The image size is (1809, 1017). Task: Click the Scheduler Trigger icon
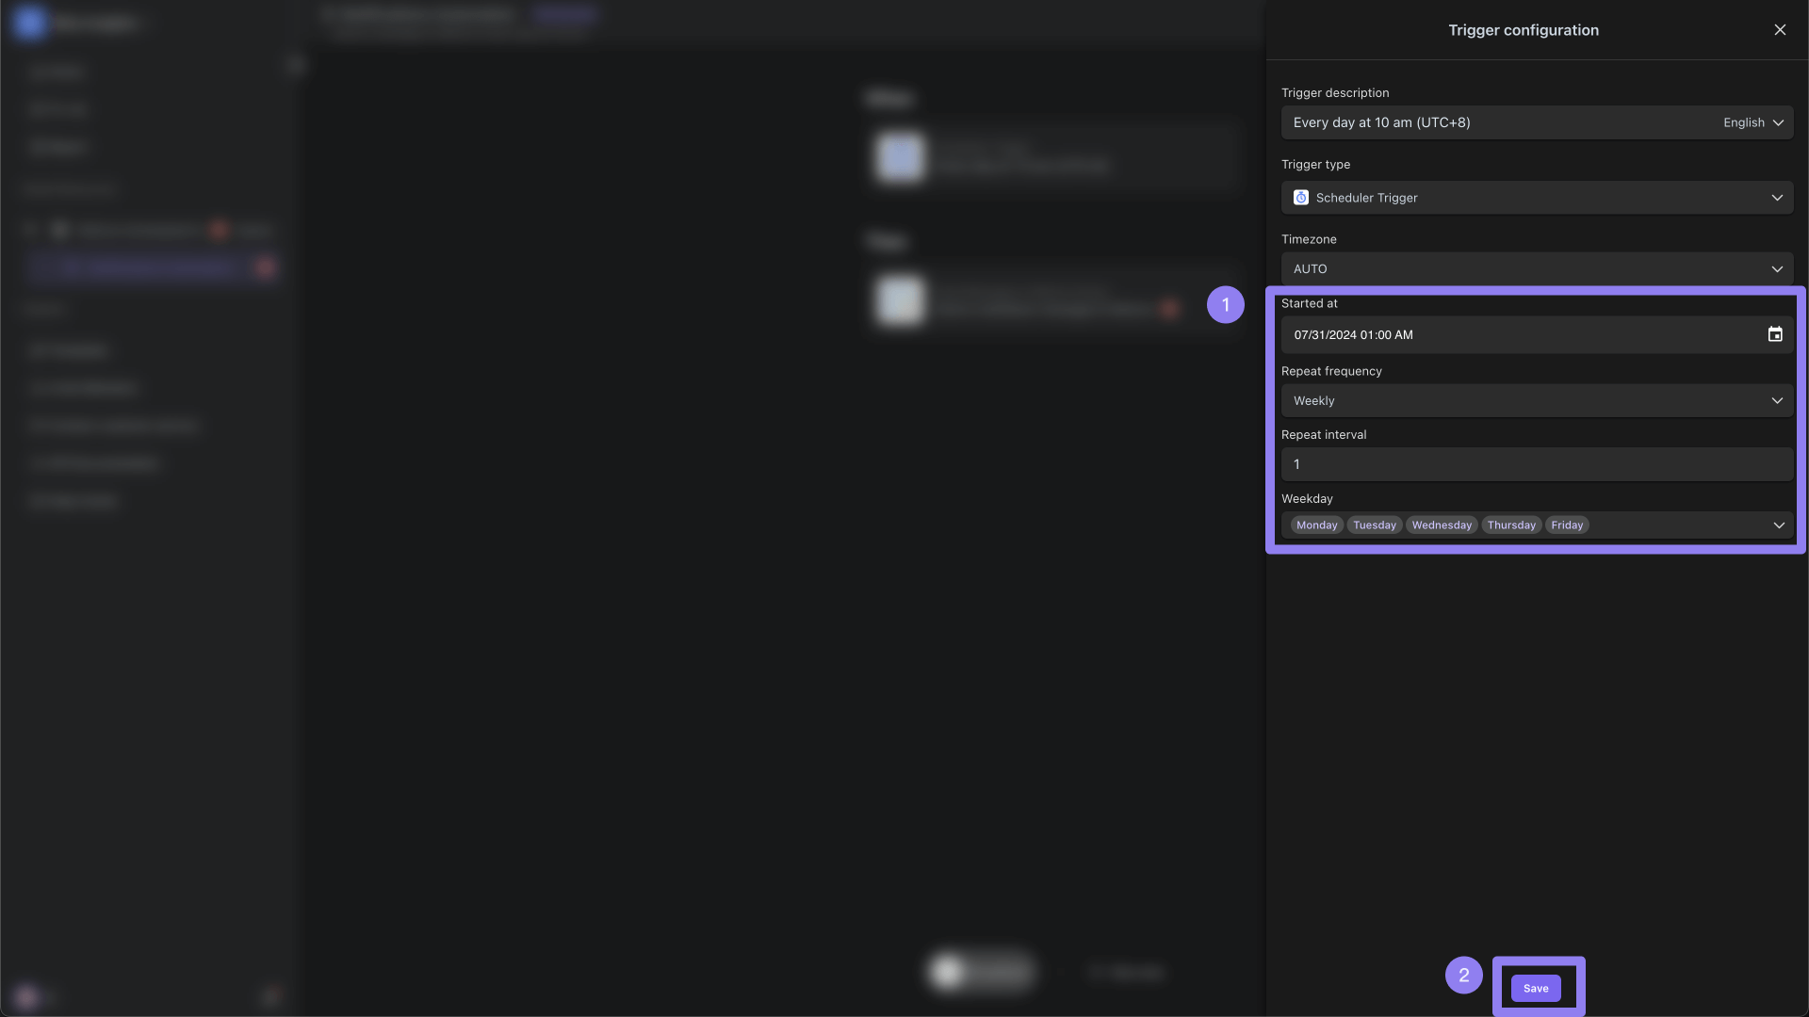click(1301, 198)
